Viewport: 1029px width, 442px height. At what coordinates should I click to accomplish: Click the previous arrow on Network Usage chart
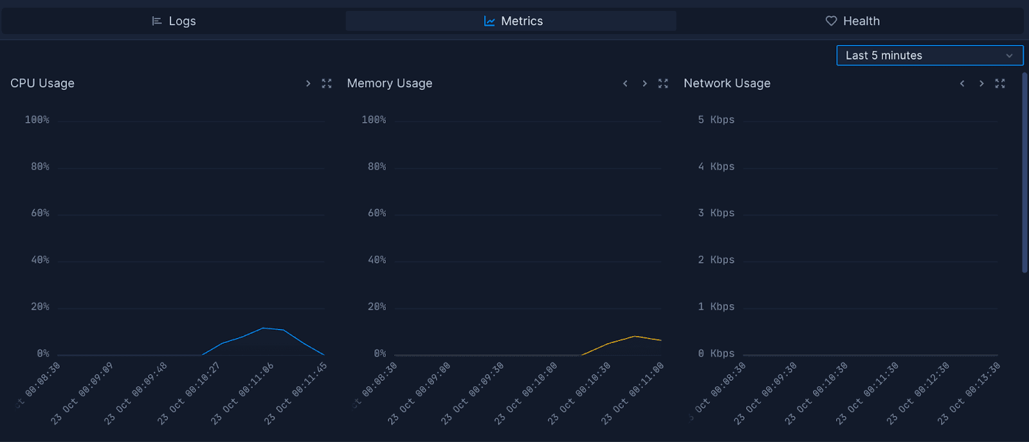pyautogui.click(x=962, y=84)
